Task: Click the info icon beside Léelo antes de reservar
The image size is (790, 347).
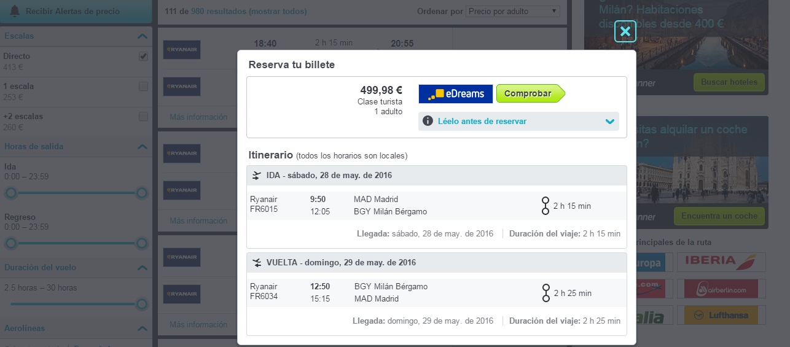Action: (428, 121)
